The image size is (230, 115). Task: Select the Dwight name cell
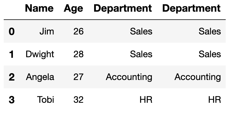[40, 55]
